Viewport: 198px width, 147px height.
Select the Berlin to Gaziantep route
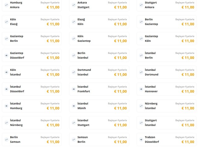[x=166, y=22]
